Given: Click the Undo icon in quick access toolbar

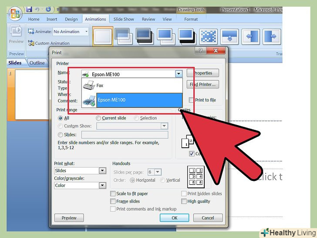Looking at the screenshot, I should click(37, 9).
